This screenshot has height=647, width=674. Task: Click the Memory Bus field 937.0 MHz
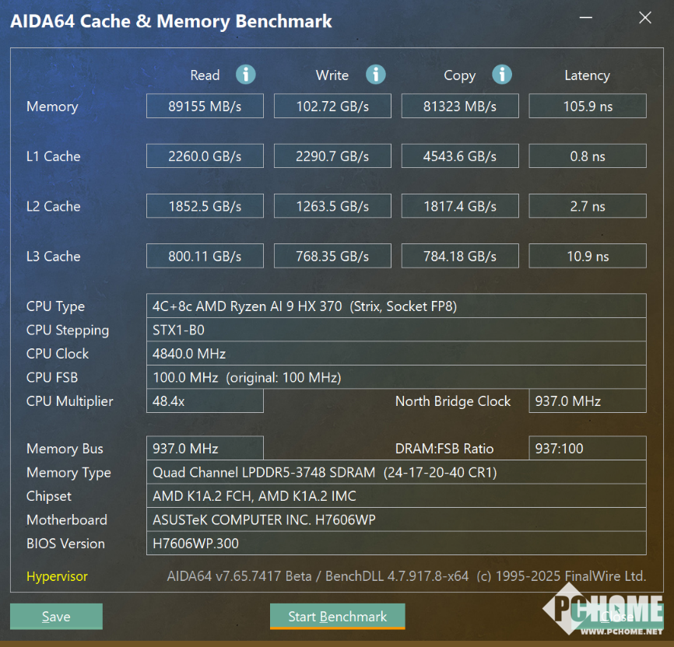click(205, 448)
